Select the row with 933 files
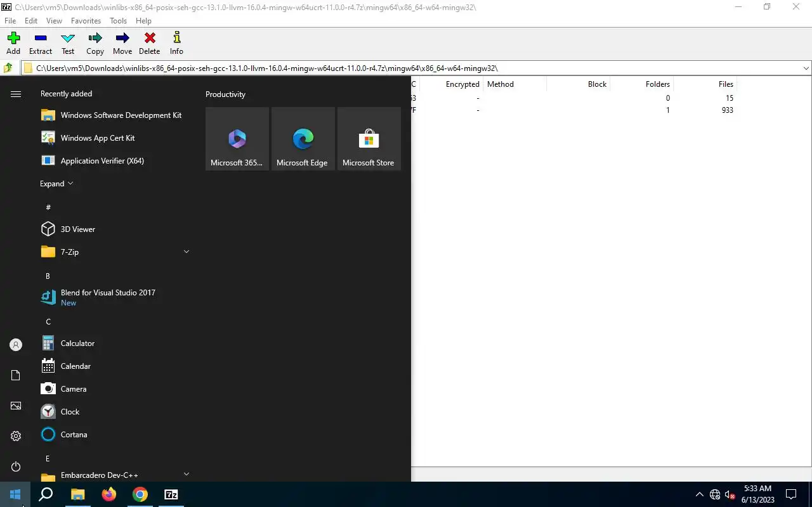This screenshot has width=812, height=507. pyautogui.click(x=612, y=110)
